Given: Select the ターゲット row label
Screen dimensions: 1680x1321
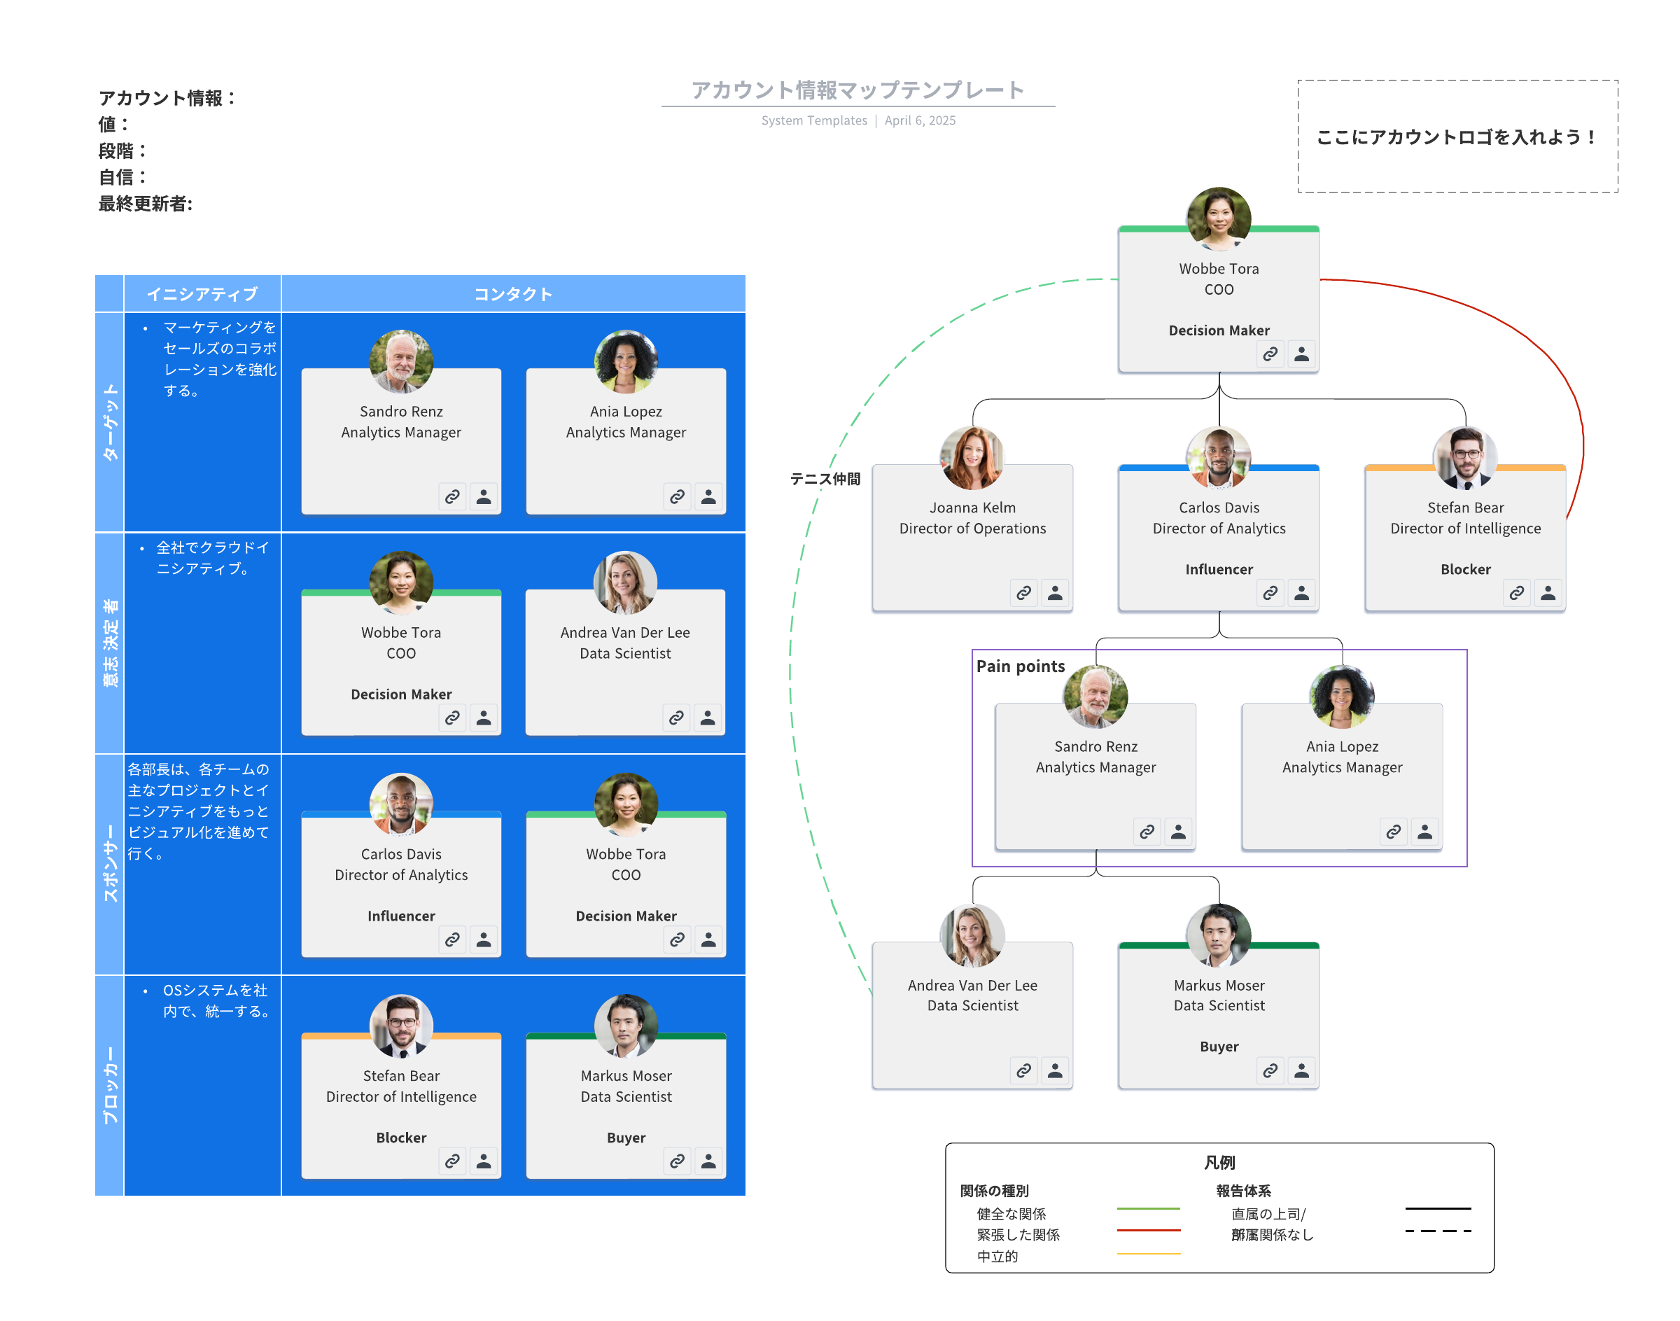Looking at the screenshot, I should [x=110, y=422].
